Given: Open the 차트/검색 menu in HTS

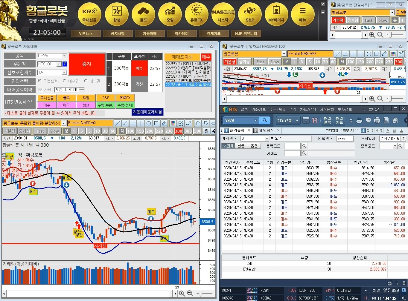Looking at the screenshot, I should click(308, 110).
